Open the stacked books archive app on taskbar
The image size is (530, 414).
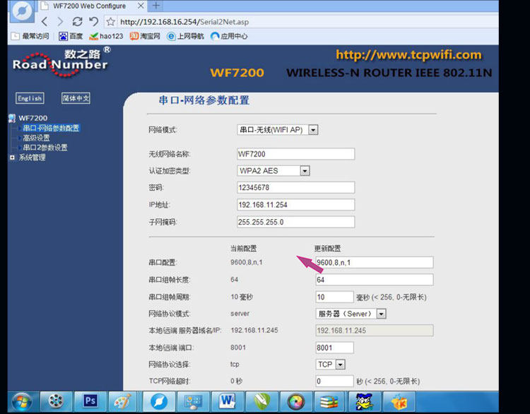[330, 402]
